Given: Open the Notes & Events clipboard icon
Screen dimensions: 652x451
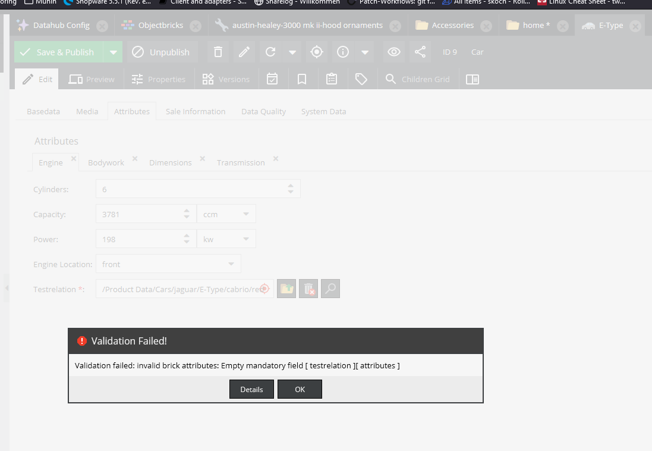Looking at the screenshot, I should click(332, 79).
